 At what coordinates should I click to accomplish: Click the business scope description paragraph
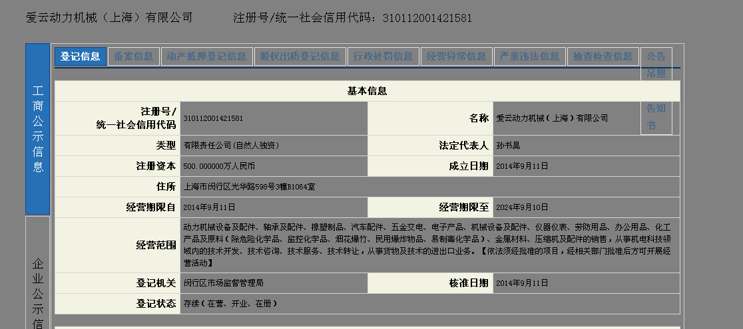(430, 245)
